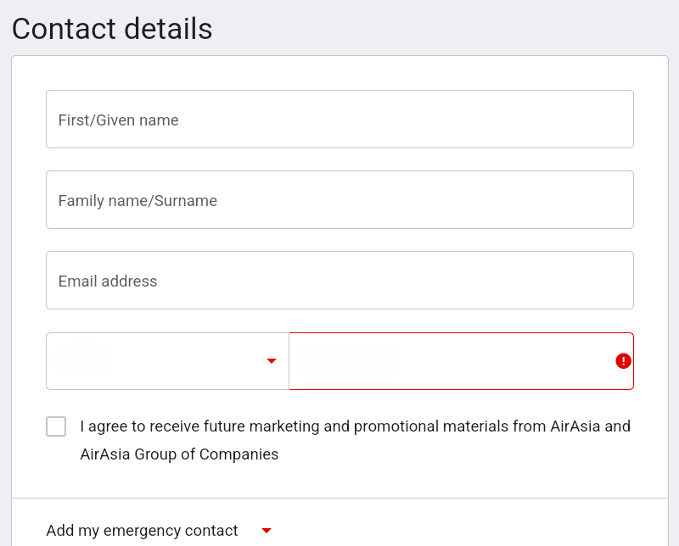Tick the marketing materials agreement checkbox
Viewport: 679px width, 546px height.
pos(56,426)
